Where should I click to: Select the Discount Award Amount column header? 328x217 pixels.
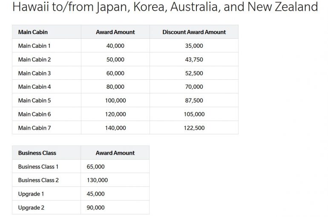coord(194,32)
